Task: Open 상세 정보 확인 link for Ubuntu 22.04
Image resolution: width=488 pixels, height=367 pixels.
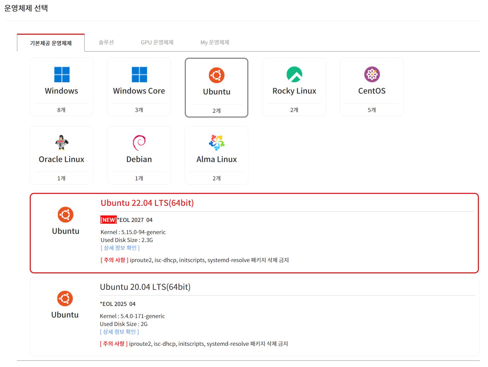Action: click(120, 248)
